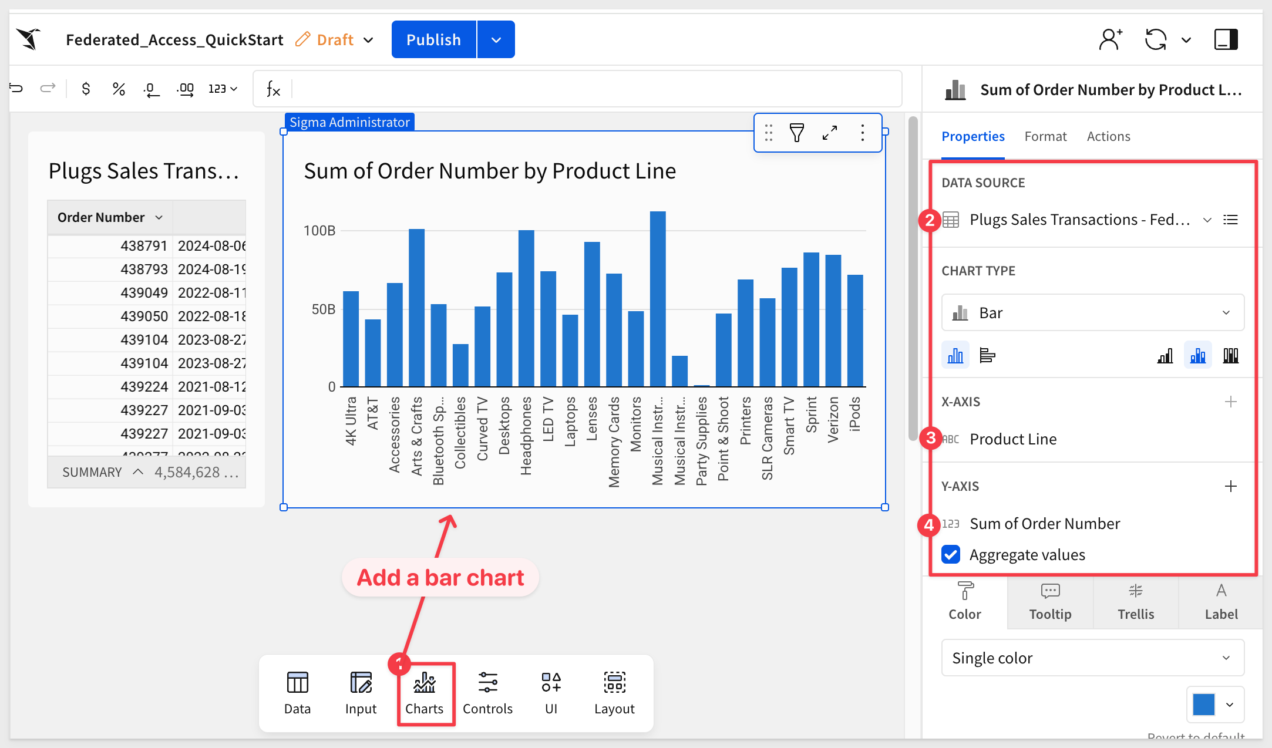Screen dimensions: 1272x748
Task: Open the Input element menu
Action: tap(361, 693)
